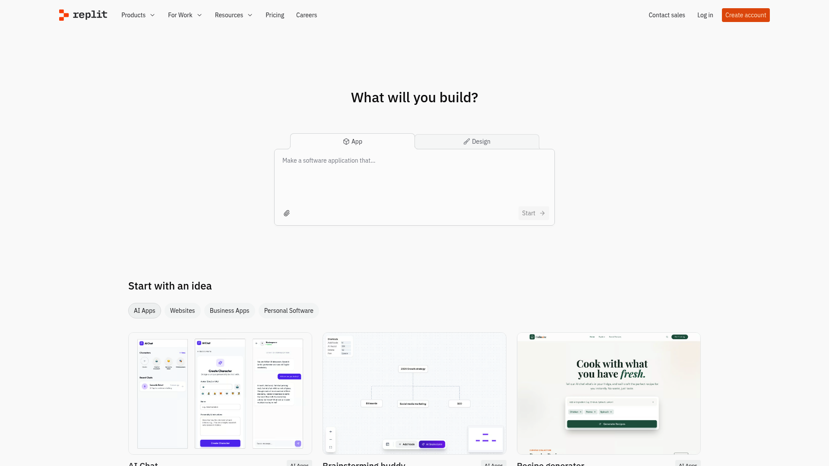The height and width of the screenshot is (466, 829).
Task: Expand the Products dropdown
Action: click(138, 15)
